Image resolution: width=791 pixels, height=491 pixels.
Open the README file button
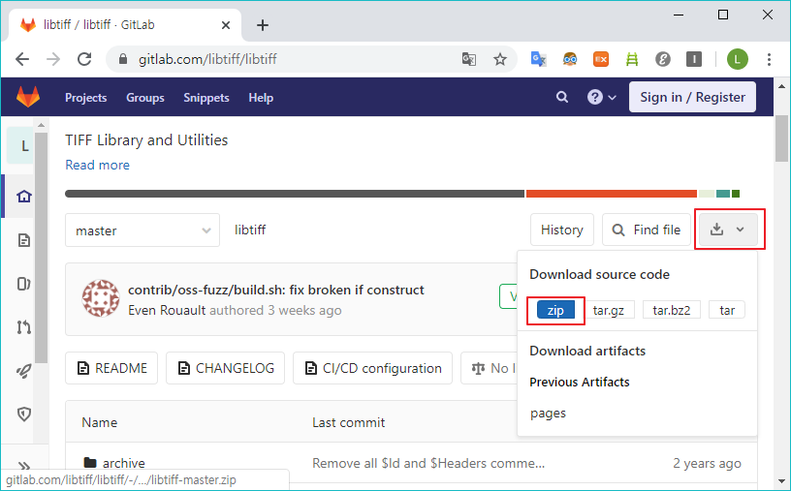(111, 368)
